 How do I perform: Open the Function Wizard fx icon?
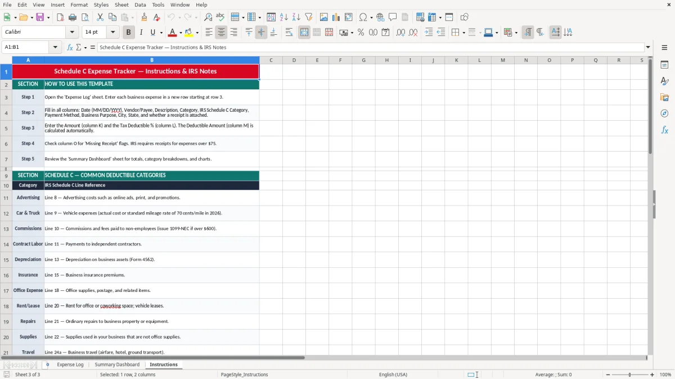pyautogui.click(x=70, y=47)
